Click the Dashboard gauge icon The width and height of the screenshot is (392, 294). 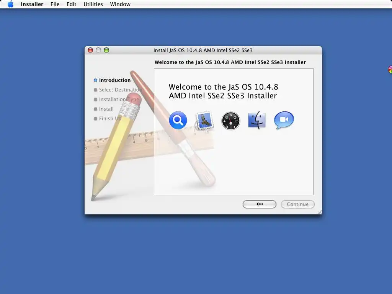click(230, 121)
